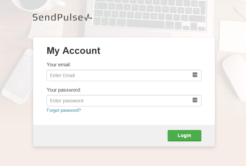The image size is (246, 166).
Task: Open password manager icon in email field
Action: pos(195,75)
